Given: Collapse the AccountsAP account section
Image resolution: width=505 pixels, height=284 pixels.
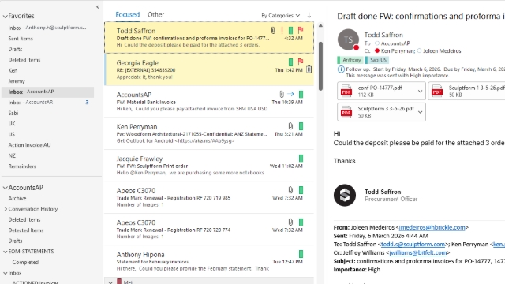Looking at the screenshot, I should (x=6, y=188).
